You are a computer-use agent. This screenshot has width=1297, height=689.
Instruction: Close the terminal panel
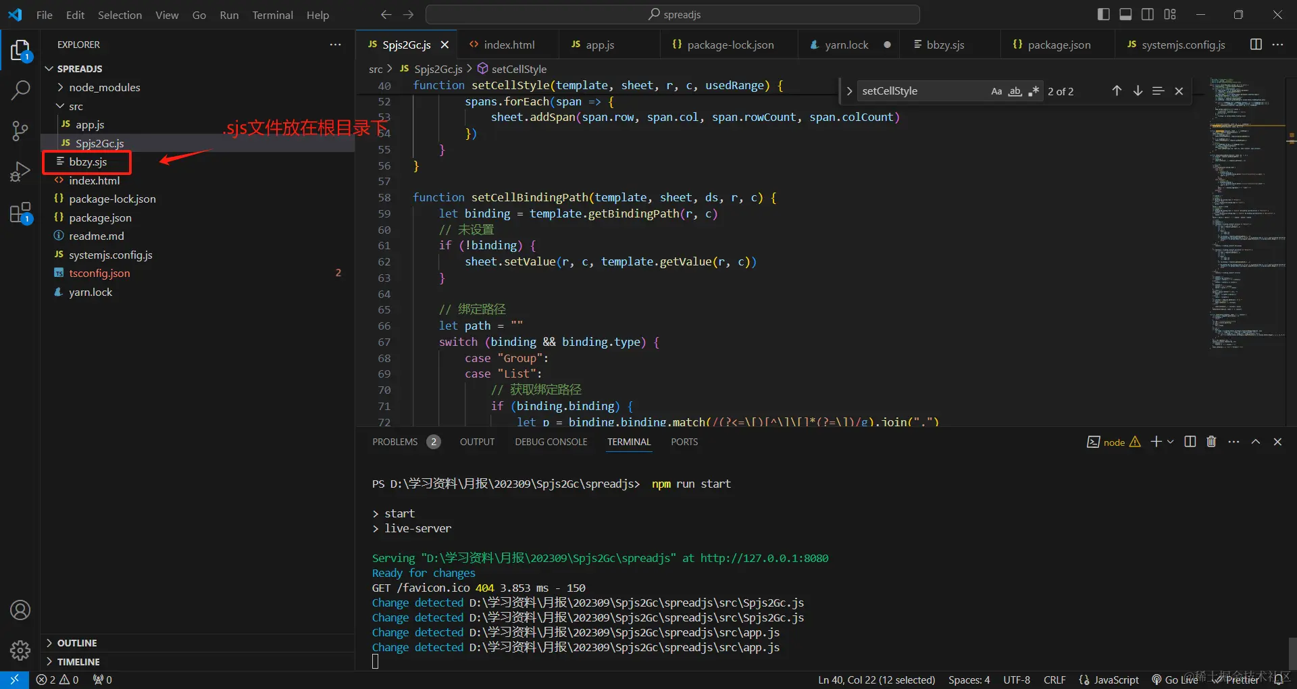click(1277, 442)
